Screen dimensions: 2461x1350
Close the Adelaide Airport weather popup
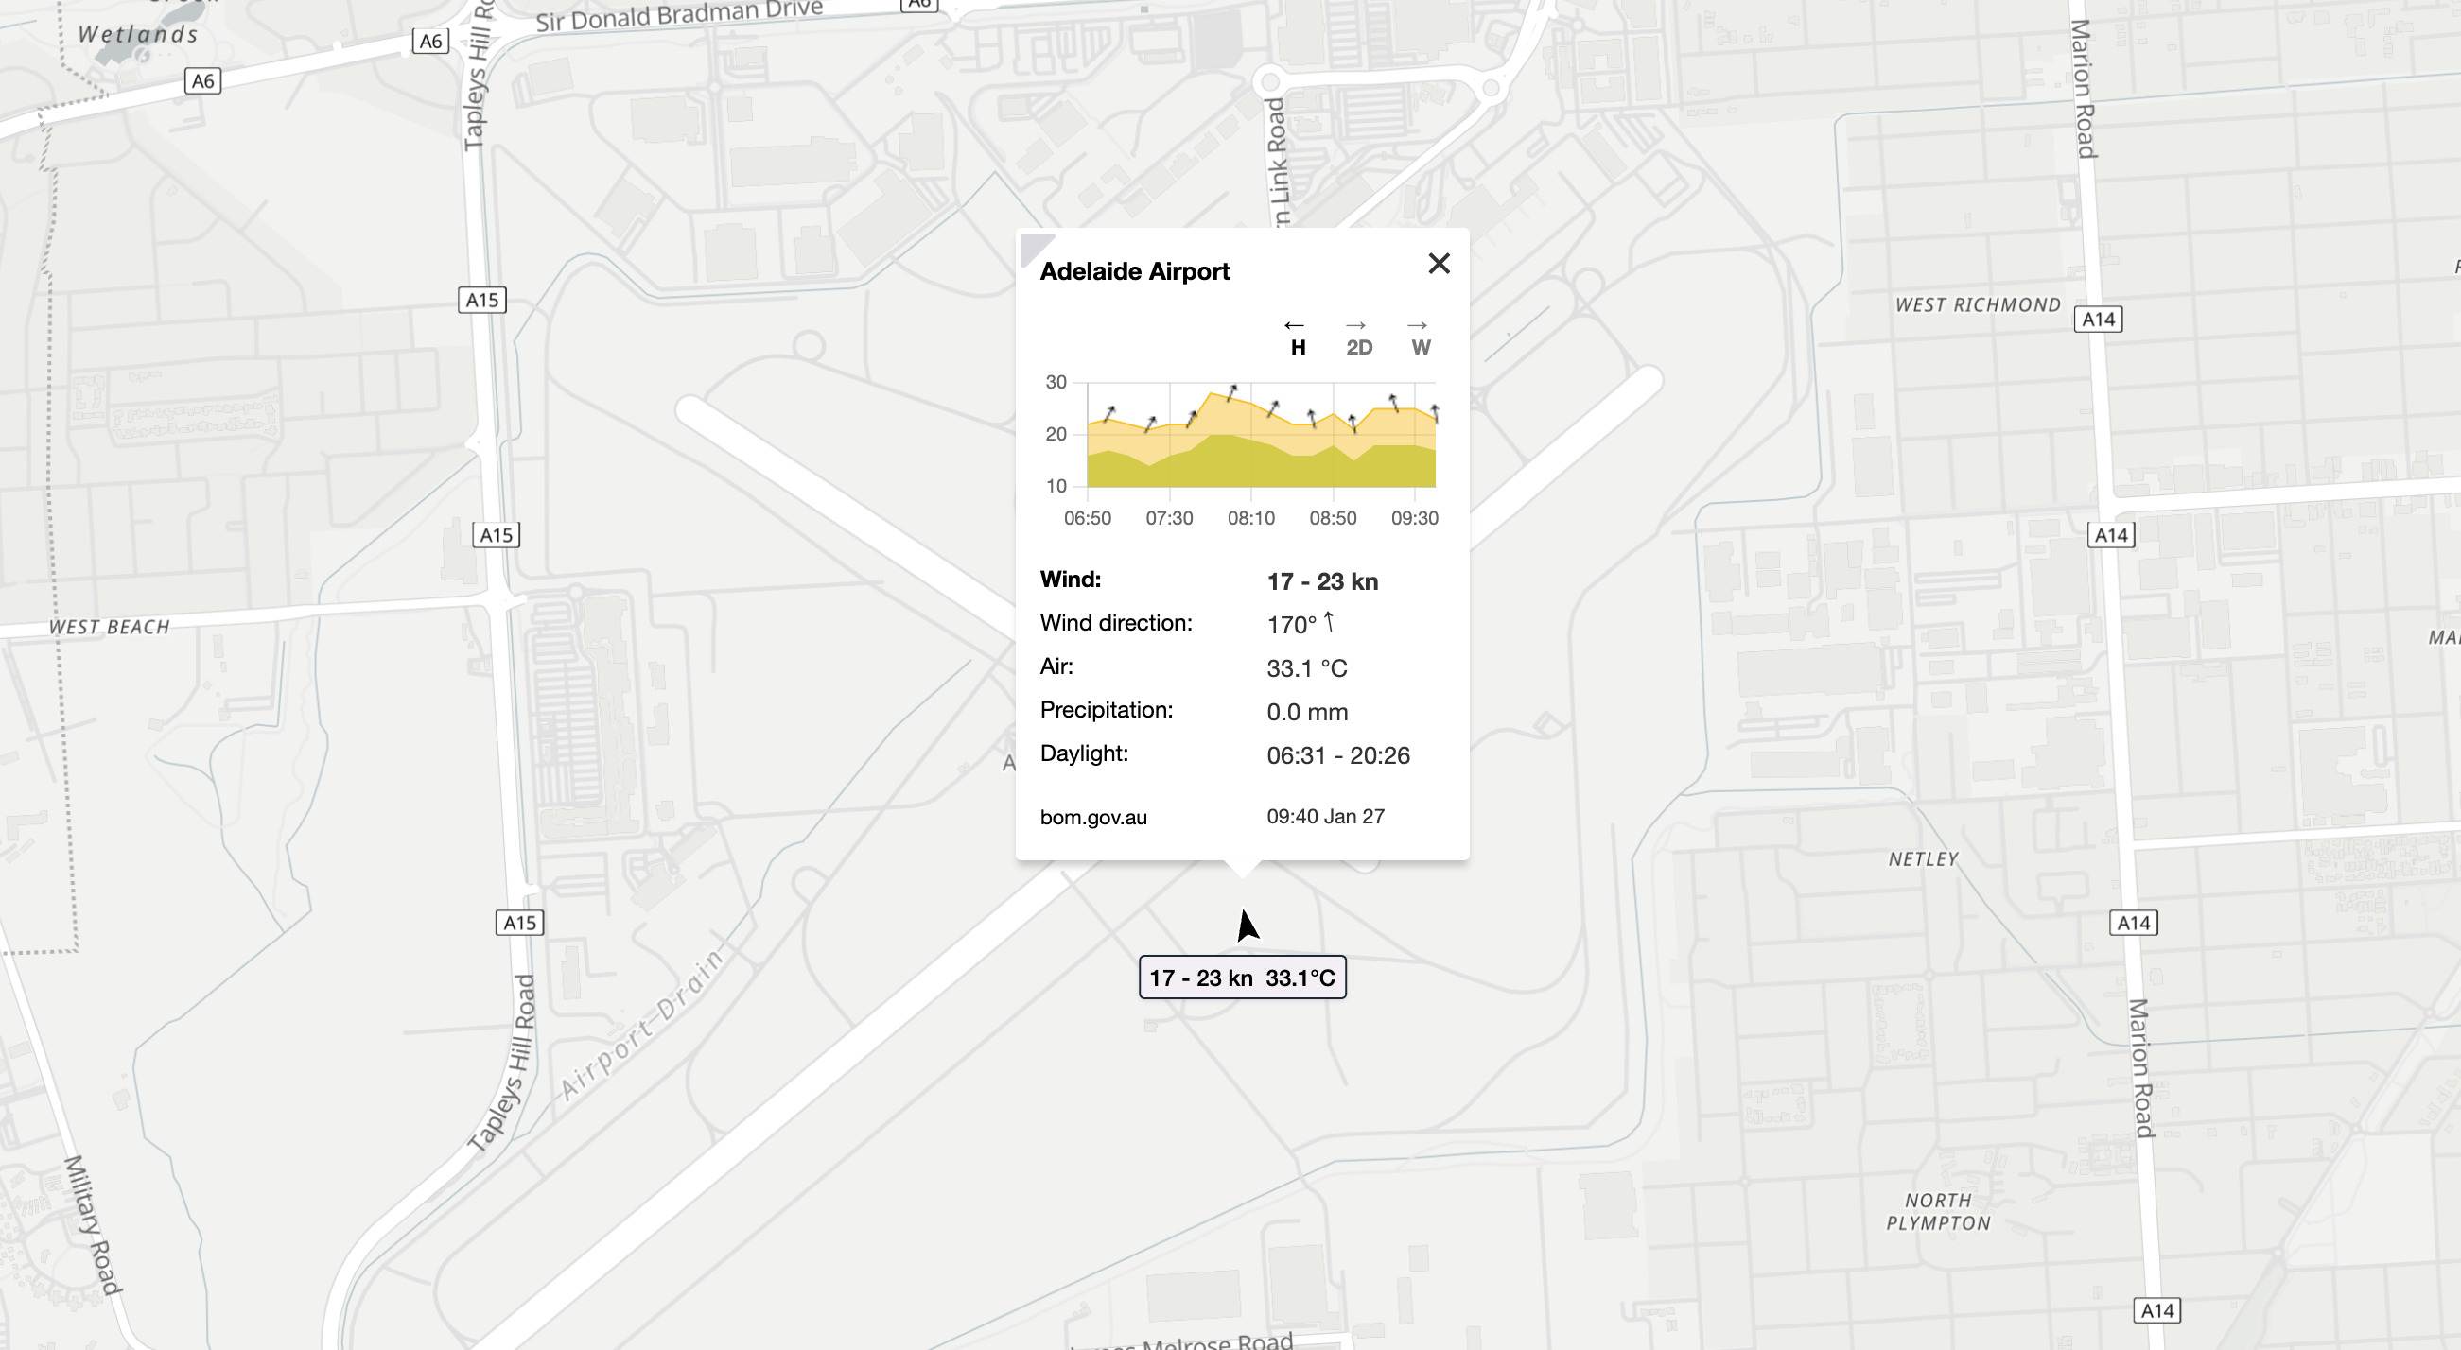tap(1438, 265)
